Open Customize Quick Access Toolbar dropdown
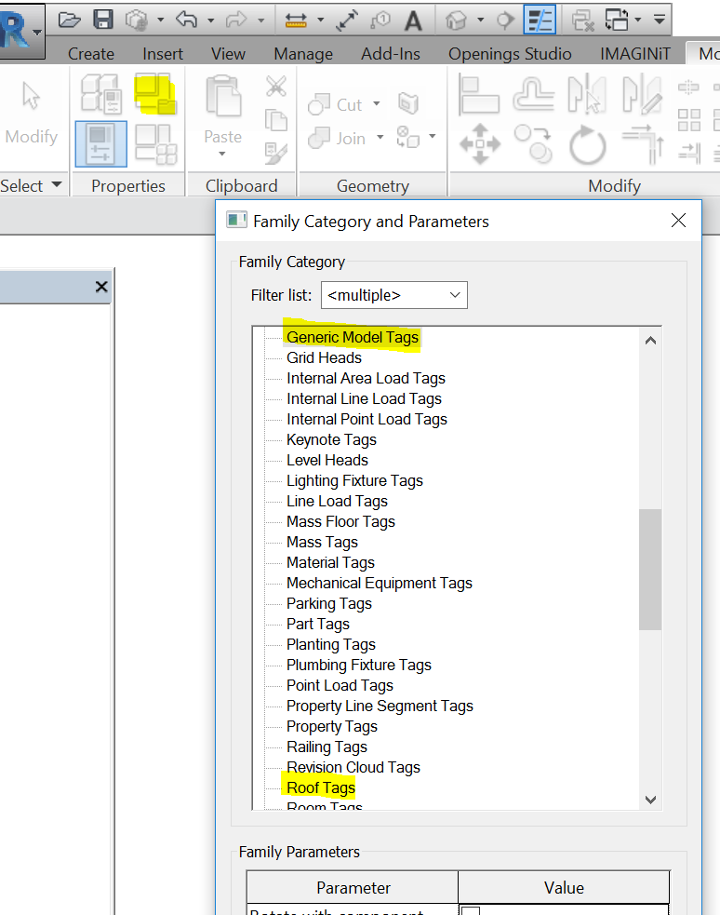 660,20
